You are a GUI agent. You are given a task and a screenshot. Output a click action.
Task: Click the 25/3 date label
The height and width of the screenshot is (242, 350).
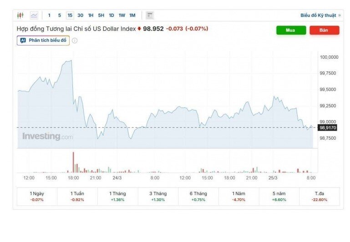(x=273, y=178)
